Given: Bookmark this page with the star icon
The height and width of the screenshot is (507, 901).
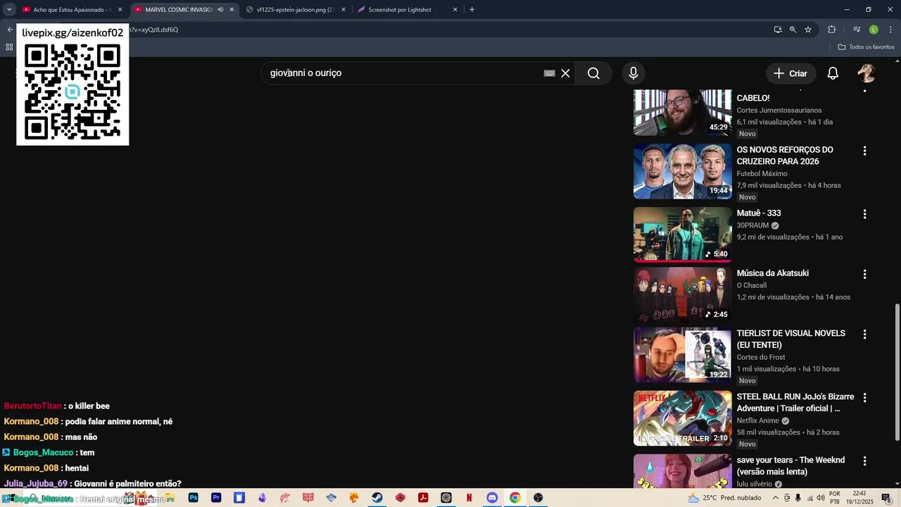Looking at the screenshot, I should (808, 30).
